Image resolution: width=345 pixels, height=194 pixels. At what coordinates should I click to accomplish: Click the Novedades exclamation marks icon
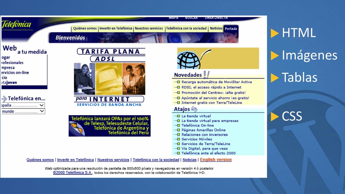coord(207,74)
